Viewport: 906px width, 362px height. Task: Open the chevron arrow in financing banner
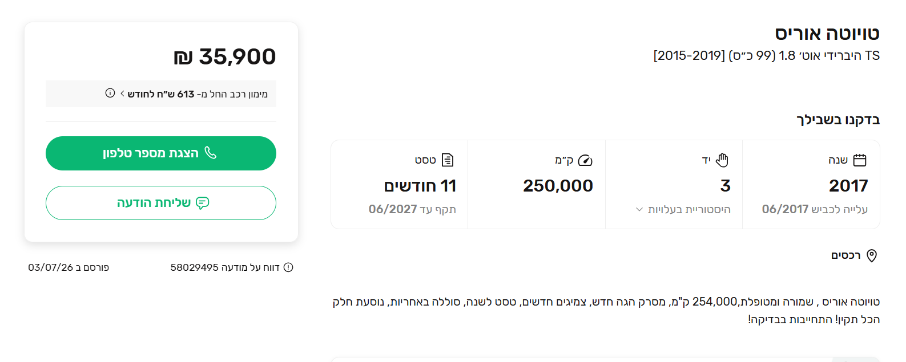[x=122, y=93]
